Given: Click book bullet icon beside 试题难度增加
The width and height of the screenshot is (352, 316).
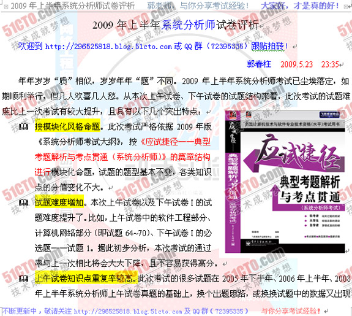Looking at the screenshot, I should tap(24, 202).
